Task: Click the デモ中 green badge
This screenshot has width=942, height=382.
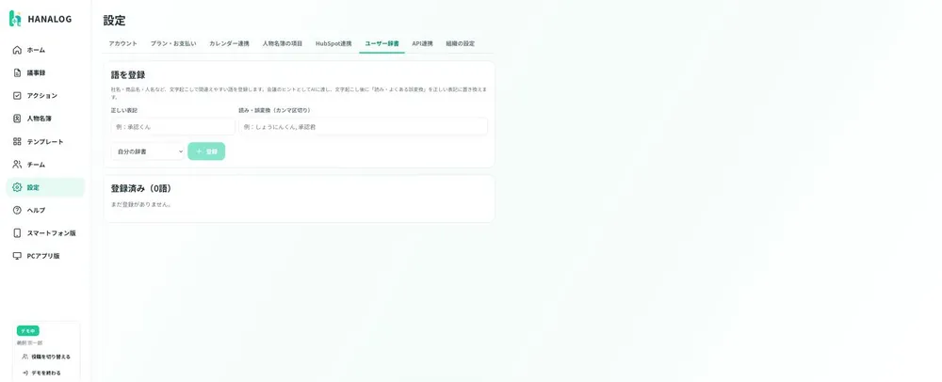Action: pyautogui.click(x=27, y=331)
